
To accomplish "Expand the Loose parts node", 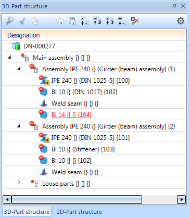I will [19, 182].
